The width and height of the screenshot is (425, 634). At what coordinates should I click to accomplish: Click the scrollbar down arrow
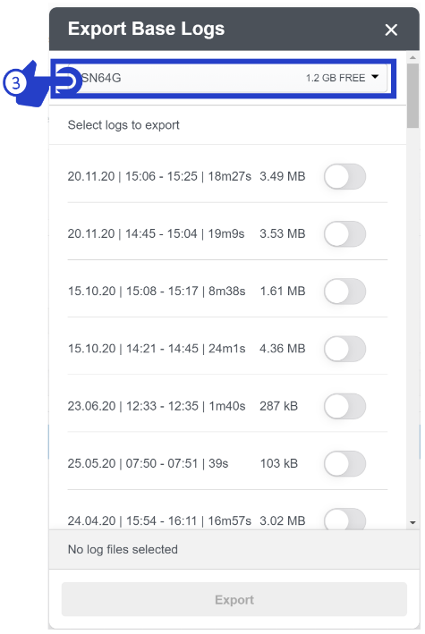point(412,523)
